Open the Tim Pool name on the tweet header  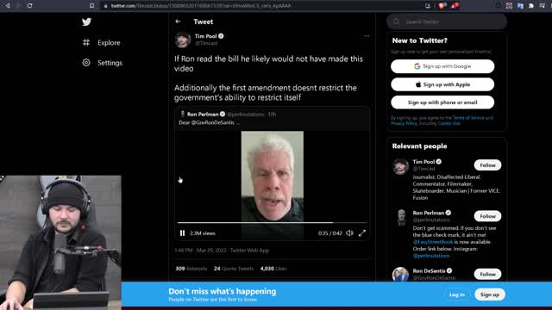[206, 36]
